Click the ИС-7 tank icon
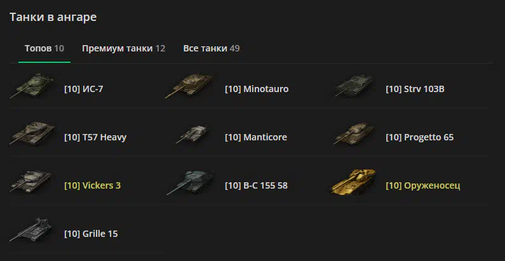This screenshot has width=505, height=261. [32, 86]
